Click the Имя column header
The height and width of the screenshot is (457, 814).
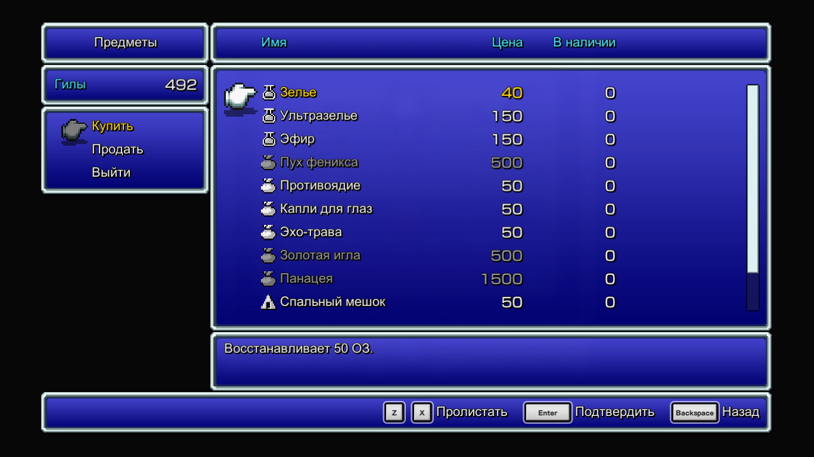[x=274, y=42]
